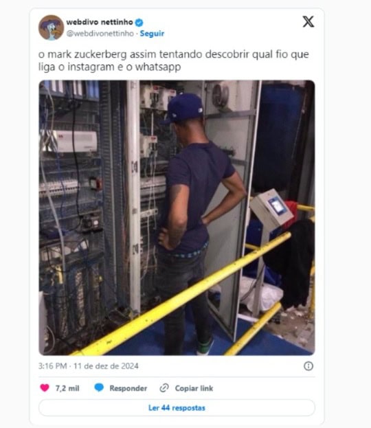Click the blue reply bubble icon
This screenshot has height=428, width=371.
(x=99, y=387)
